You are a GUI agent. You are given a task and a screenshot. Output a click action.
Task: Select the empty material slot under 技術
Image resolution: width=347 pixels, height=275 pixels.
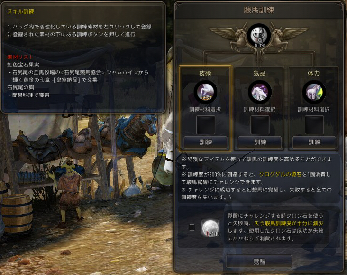pos(206,125)
